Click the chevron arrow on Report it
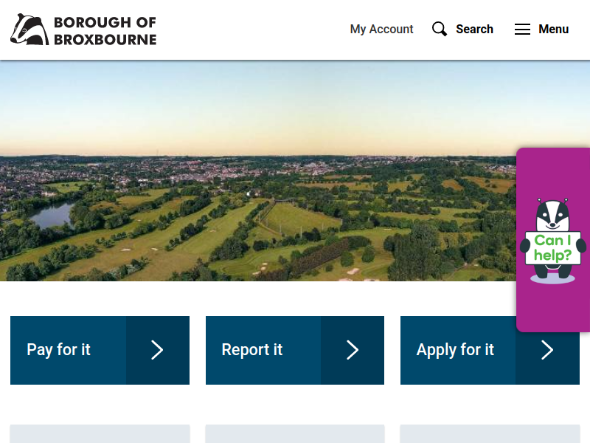590x443 pixels. 353,350
